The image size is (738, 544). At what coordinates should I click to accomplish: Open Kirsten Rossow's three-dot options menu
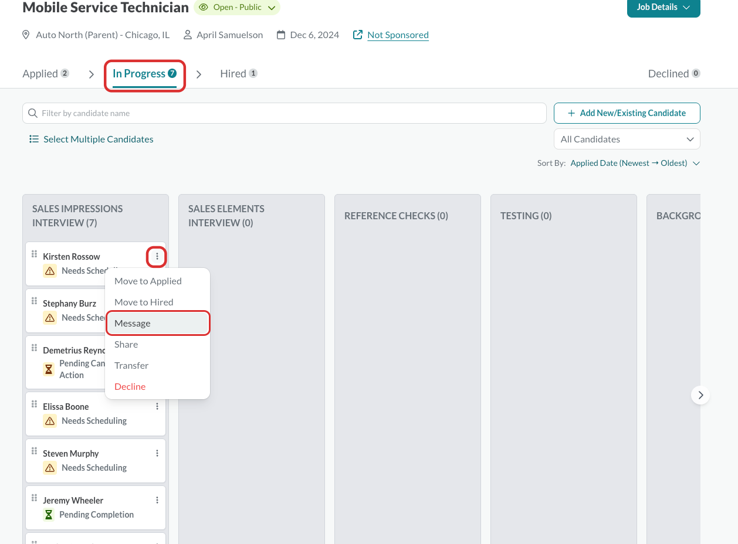pos(157,257)
